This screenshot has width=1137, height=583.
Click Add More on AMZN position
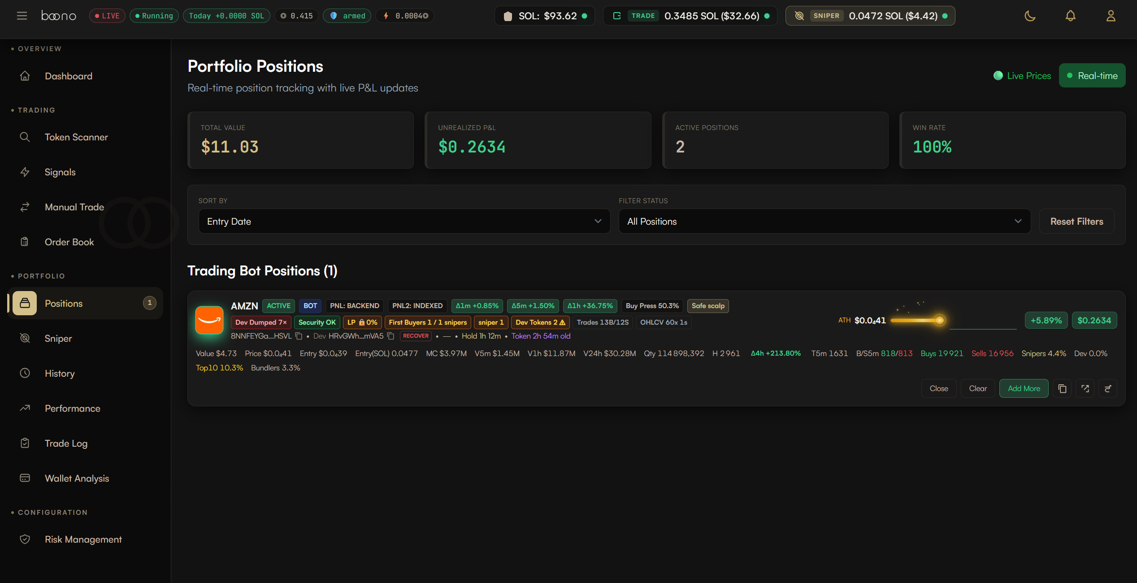[x=1024, y=388]
